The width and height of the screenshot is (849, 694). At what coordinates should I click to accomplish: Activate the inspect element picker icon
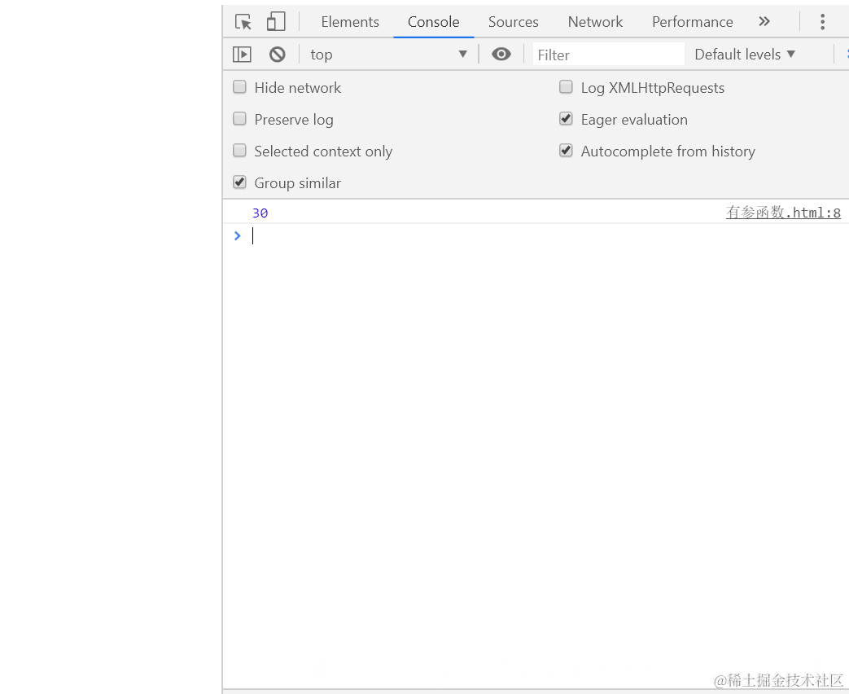coord(243,22)
